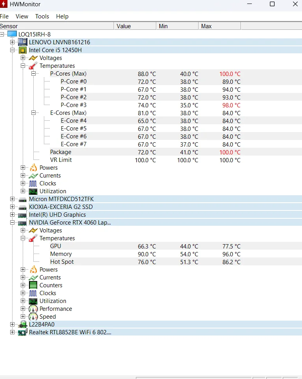302x379 pixels.
Task: Expand the L22B4PA0 battery node
Action: click(12, 325)
